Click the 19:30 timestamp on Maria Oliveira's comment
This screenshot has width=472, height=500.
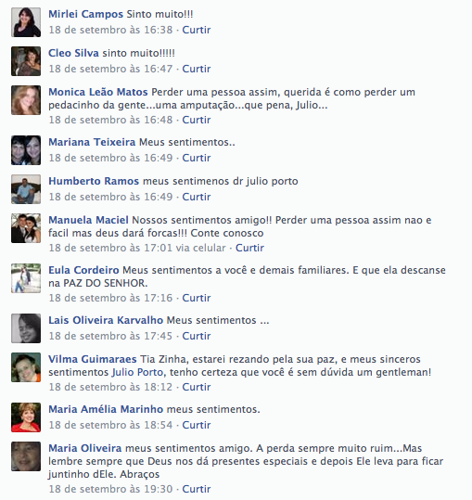click(110, 489)
